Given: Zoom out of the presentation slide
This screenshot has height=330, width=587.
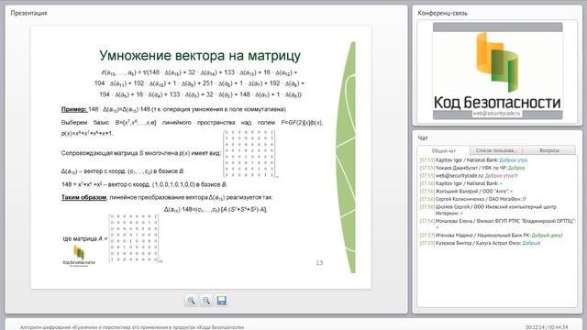Looking at the screenshot, I should (x=205, y=301).
